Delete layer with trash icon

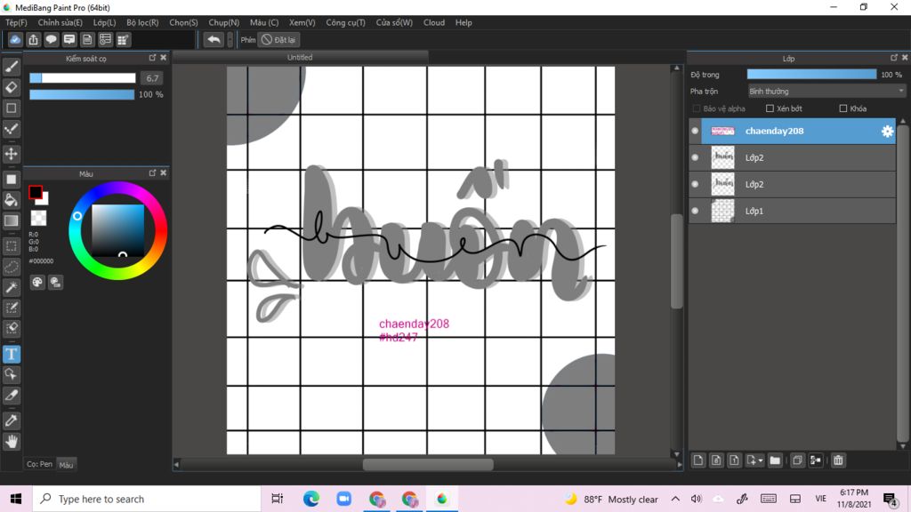coord(838,460)
